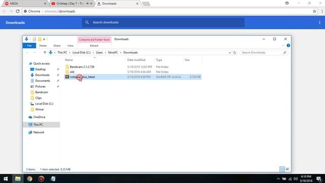Select Quick access in navigation pane
Viewport: 325px width, 183px height.
click(42, 64)
